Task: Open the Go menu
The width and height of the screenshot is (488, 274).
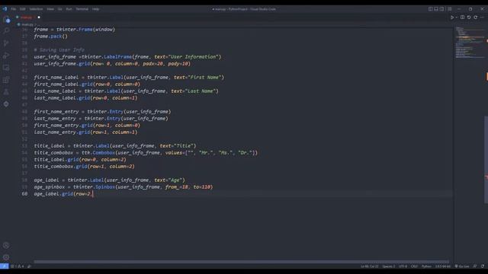Action: pyautogui.click(x=59, y=9)
